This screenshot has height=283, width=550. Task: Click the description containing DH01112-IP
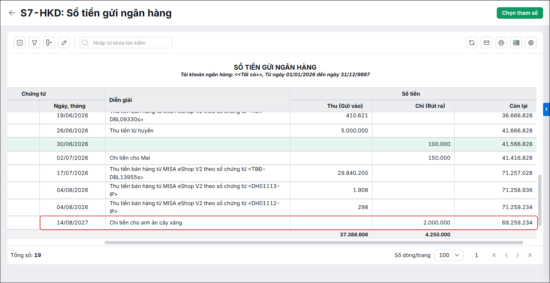[x=195, y=207]
